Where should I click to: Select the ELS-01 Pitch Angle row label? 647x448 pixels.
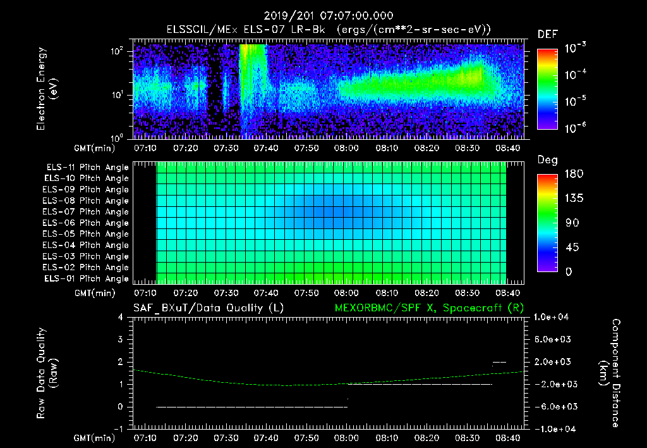coord(87,278)
